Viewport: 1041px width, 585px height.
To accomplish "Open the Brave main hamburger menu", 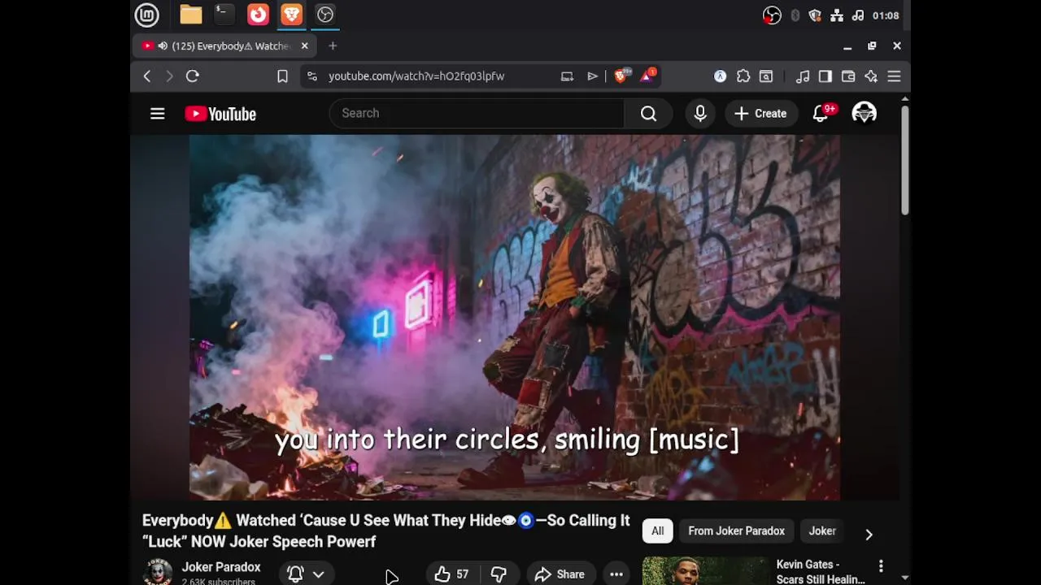I will coord(894,76).
